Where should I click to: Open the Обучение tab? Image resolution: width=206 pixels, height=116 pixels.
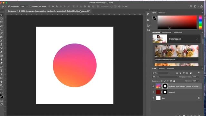pos(156,32)
